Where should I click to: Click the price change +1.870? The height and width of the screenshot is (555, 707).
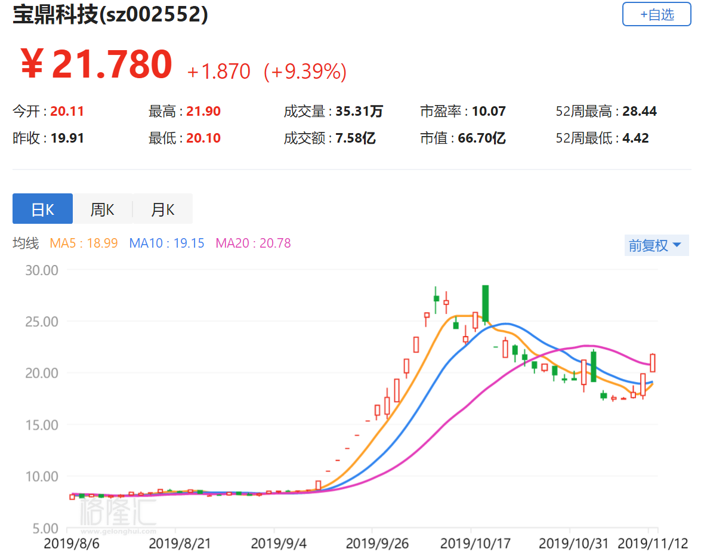[219, 71]
